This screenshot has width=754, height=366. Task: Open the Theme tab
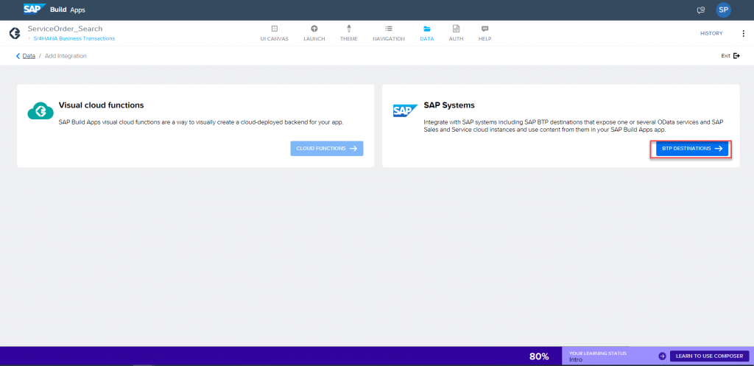tap(348, 33)
